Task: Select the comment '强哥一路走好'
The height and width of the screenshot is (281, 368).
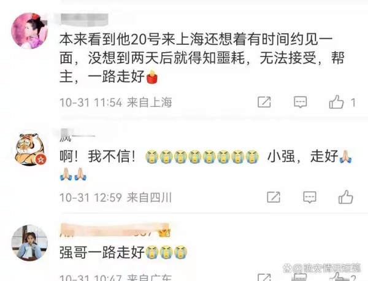Action: click(102, 252)
